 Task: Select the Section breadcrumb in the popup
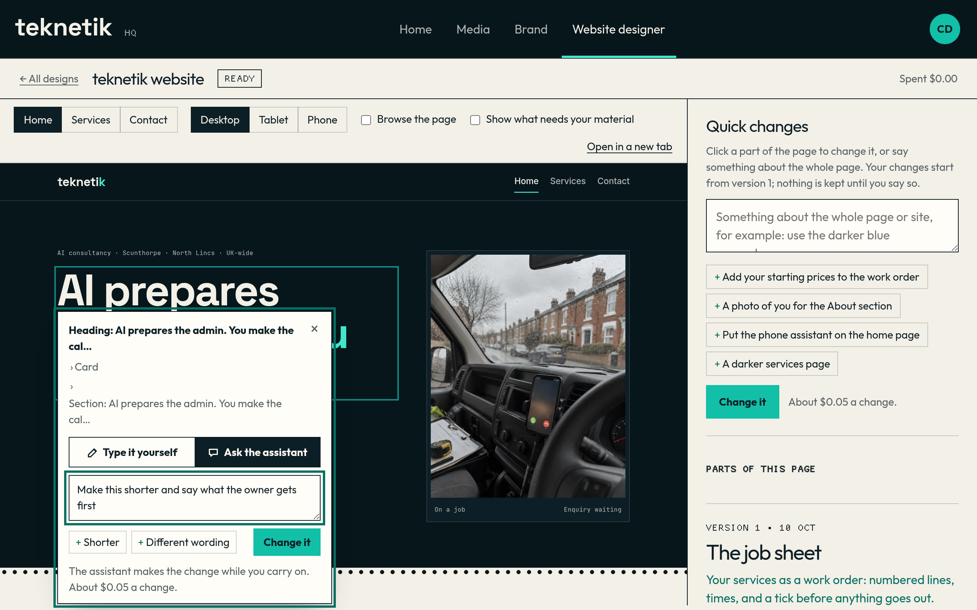175,411
